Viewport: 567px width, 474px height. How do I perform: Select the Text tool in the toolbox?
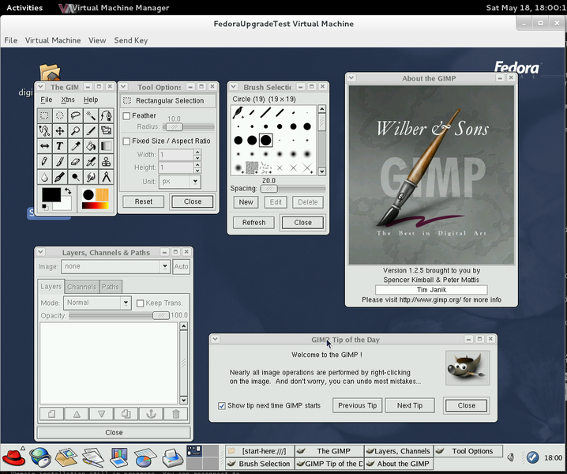[x=60, y=146]
